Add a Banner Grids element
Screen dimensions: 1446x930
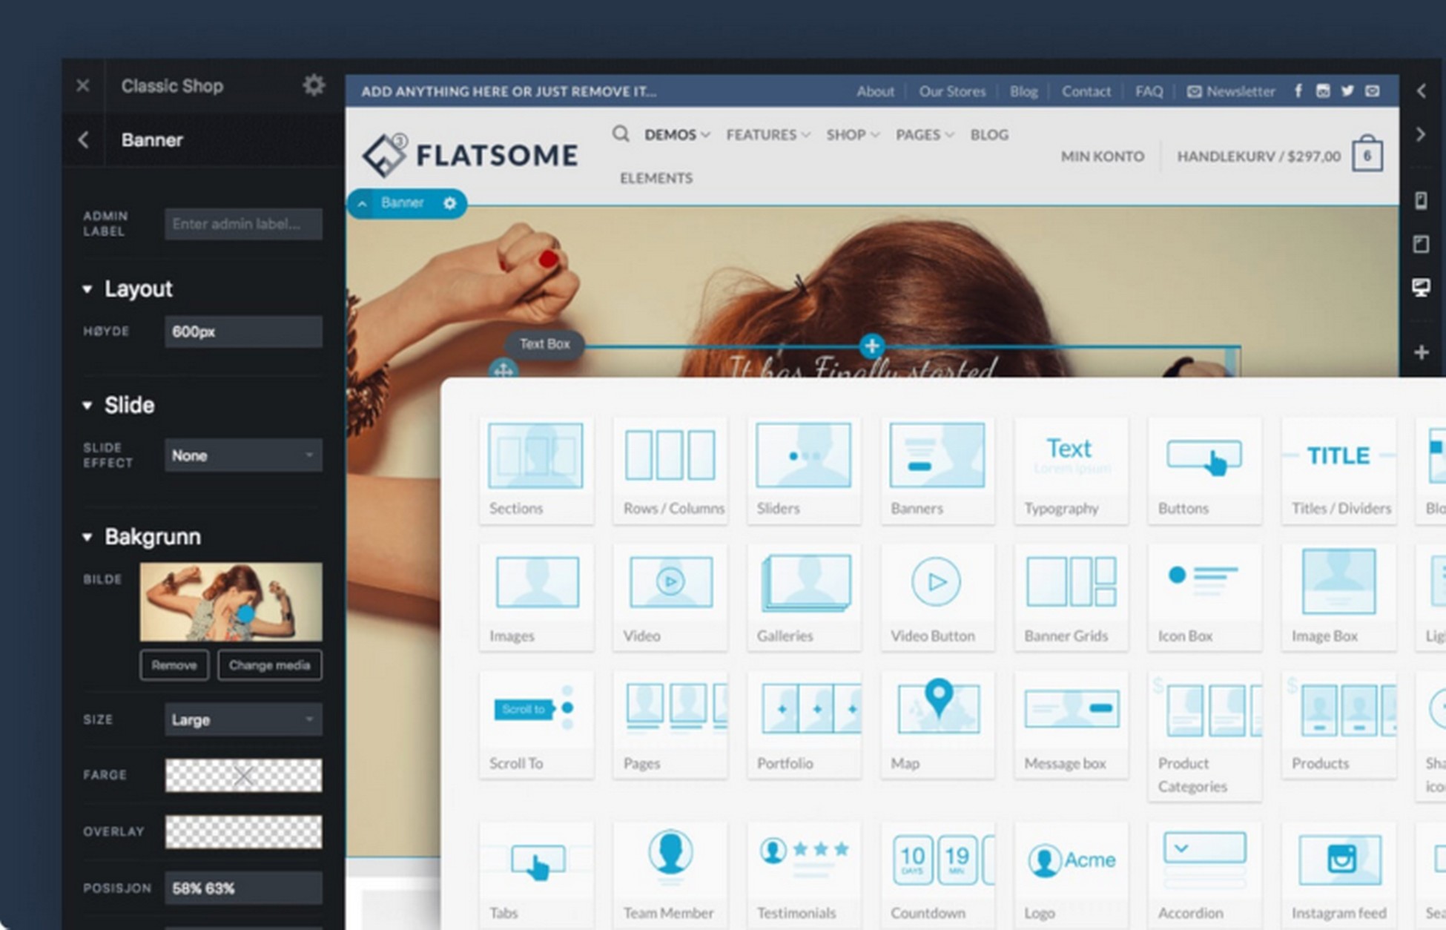click(1071, 598)
